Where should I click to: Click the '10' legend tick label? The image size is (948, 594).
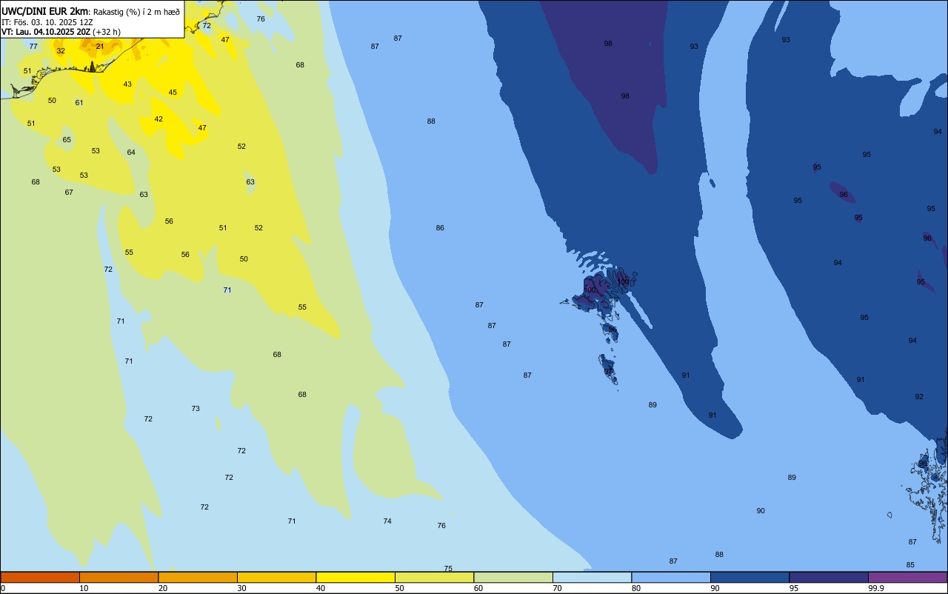click(x=84, y=588)
